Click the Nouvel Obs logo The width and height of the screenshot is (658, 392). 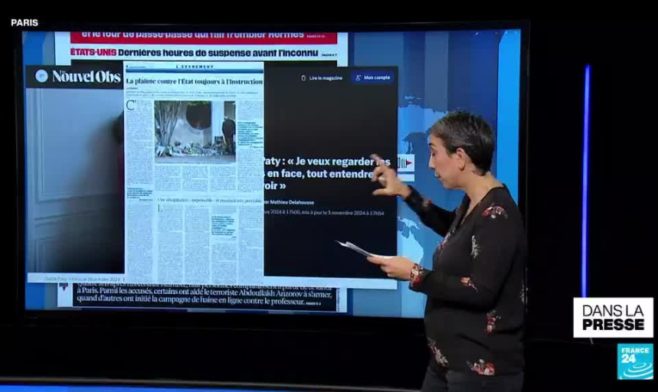(x=86, y=77)
